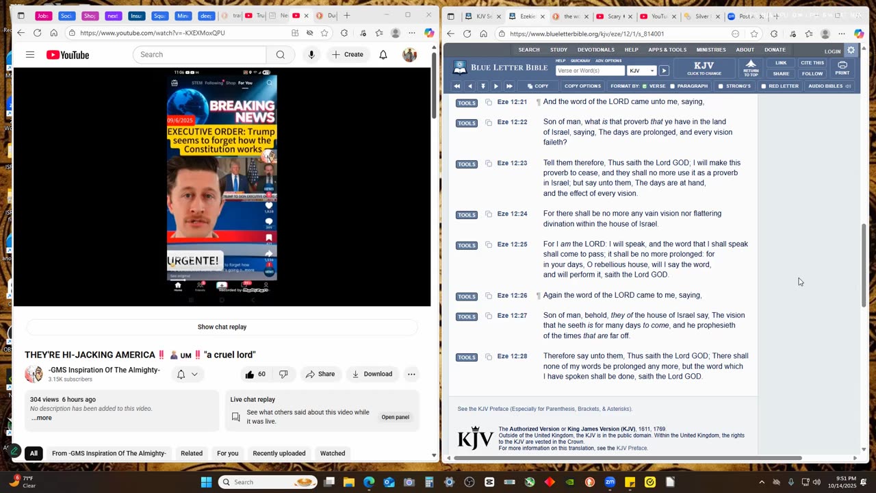Open Tools for Eze 12:21
Viewport: 876px width, 493px height.
coord(467,103)
